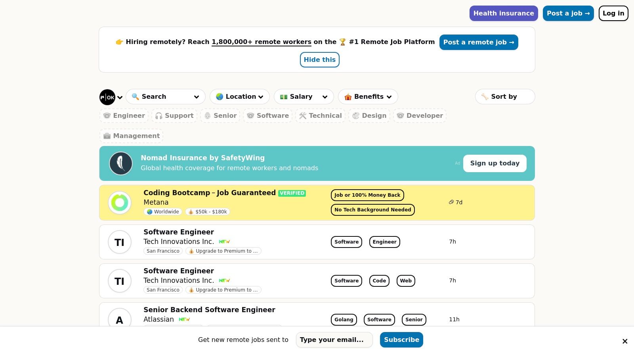
Task: Toggle the Engineer filter tag
Action: [x=124, y=116]
